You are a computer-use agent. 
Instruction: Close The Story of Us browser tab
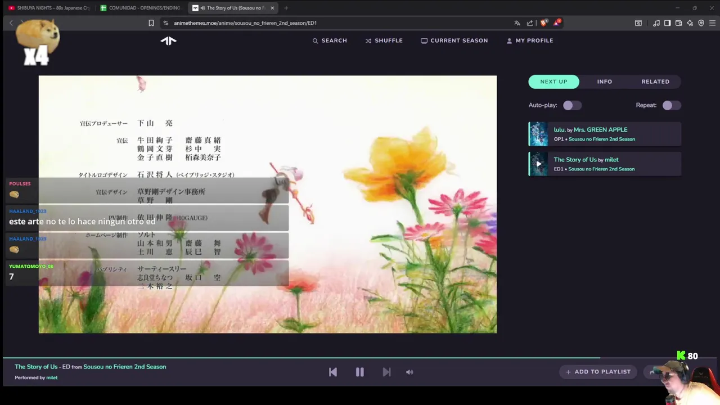273,8
